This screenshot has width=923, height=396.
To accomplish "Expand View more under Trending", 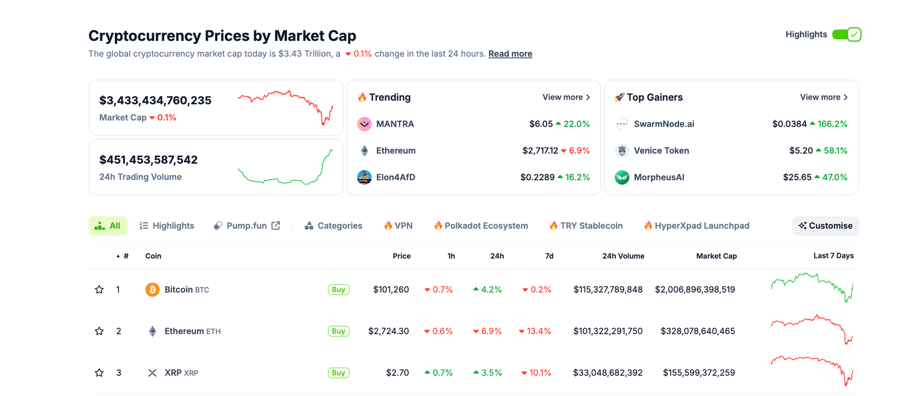I will [x=565, y=97].
